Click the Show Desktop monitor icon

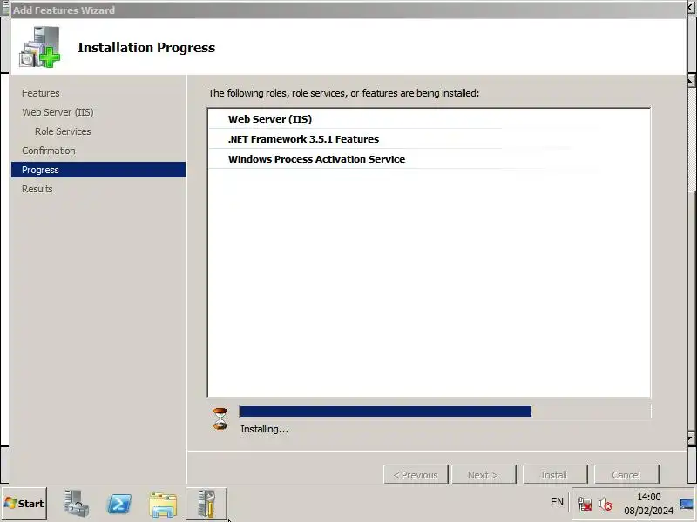click(x=687, y=504)
